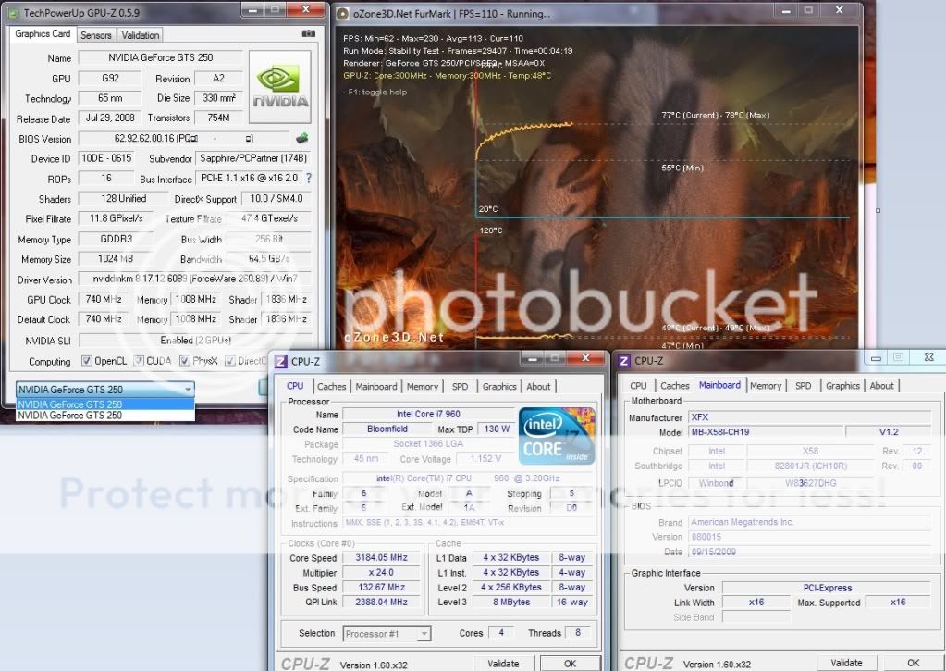
Task: Toggle the PhysX checkbox in GPU-Z
Action: (185, 361)
